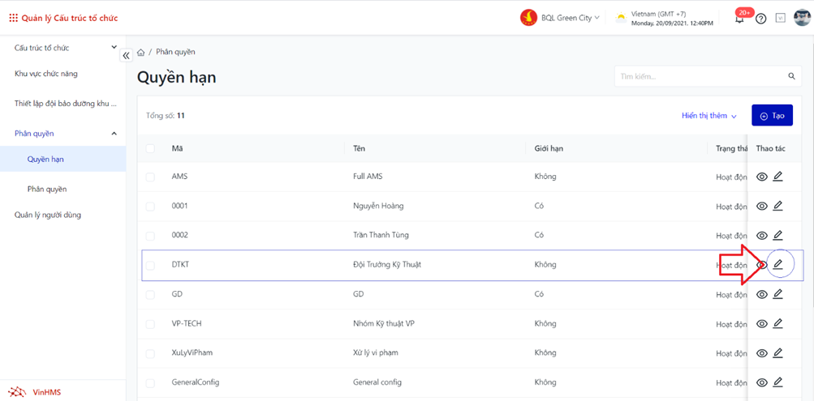This screenshot has width=814, height=401.
Task: Tick the checkbox for row 0002
Action: click(x=150, y=236)
